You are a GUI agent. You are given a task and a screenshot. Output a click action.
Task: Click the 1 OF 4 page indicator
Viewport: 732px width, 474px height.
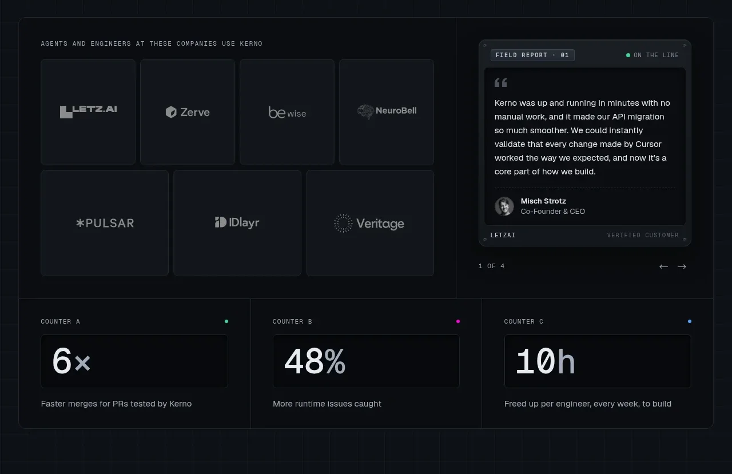(492, 266)
